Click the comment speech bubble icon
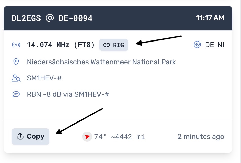Viewport: 241px width, 163px height. click(16, 94)
